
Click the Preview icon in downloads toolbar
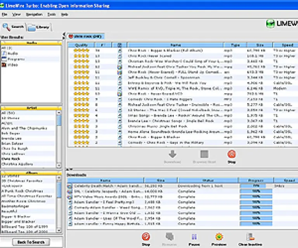(x=219, y=237)
